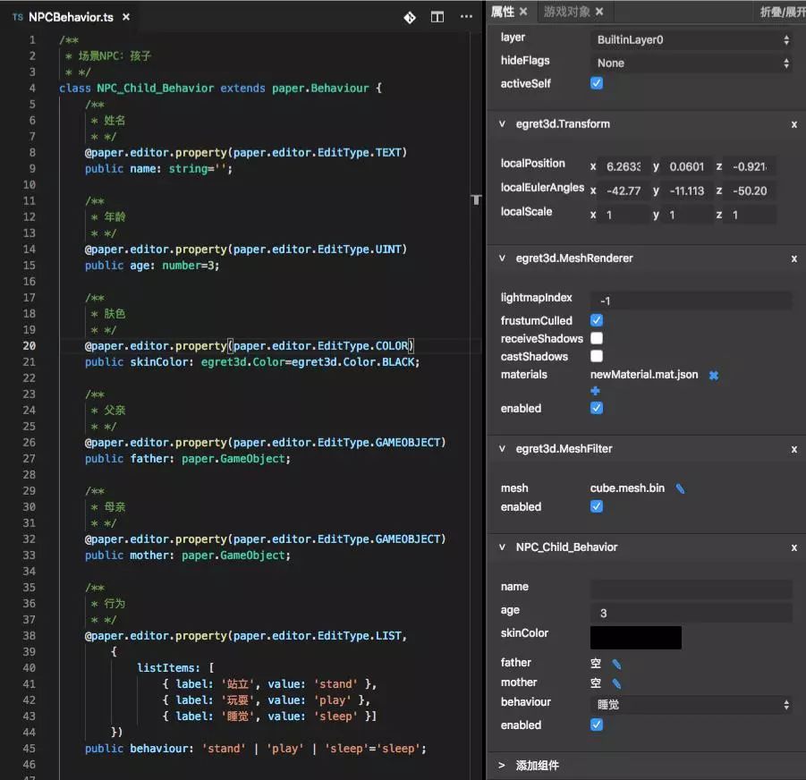Image resolution: width=806 pixels, height=780 pixels.
Task: Click the pencil icon beside mother
Action: pyautogui.click(x=616, y=683)
